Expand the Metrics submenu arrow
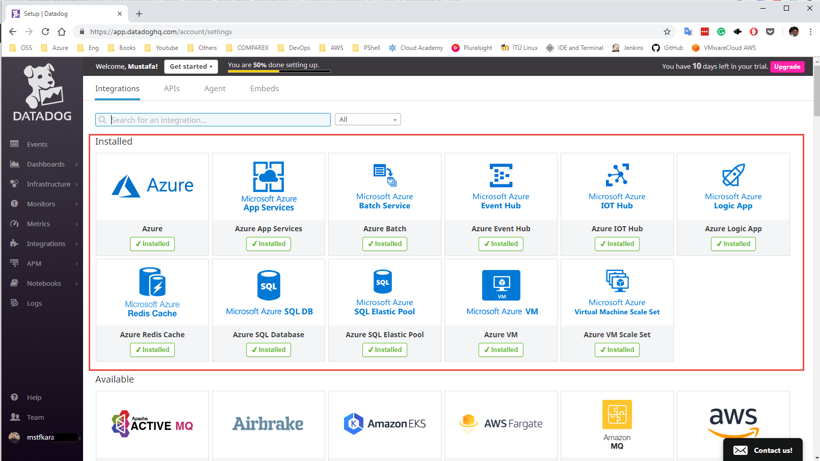 (77, 224)
